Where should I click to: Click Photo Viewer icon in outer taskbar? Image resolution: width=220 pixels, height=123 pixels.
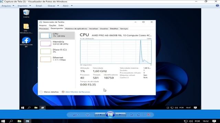pos(27,121)
